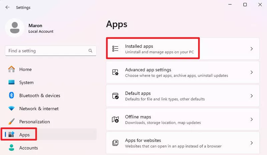Open the Apps for websites entry

pos(183,143)
